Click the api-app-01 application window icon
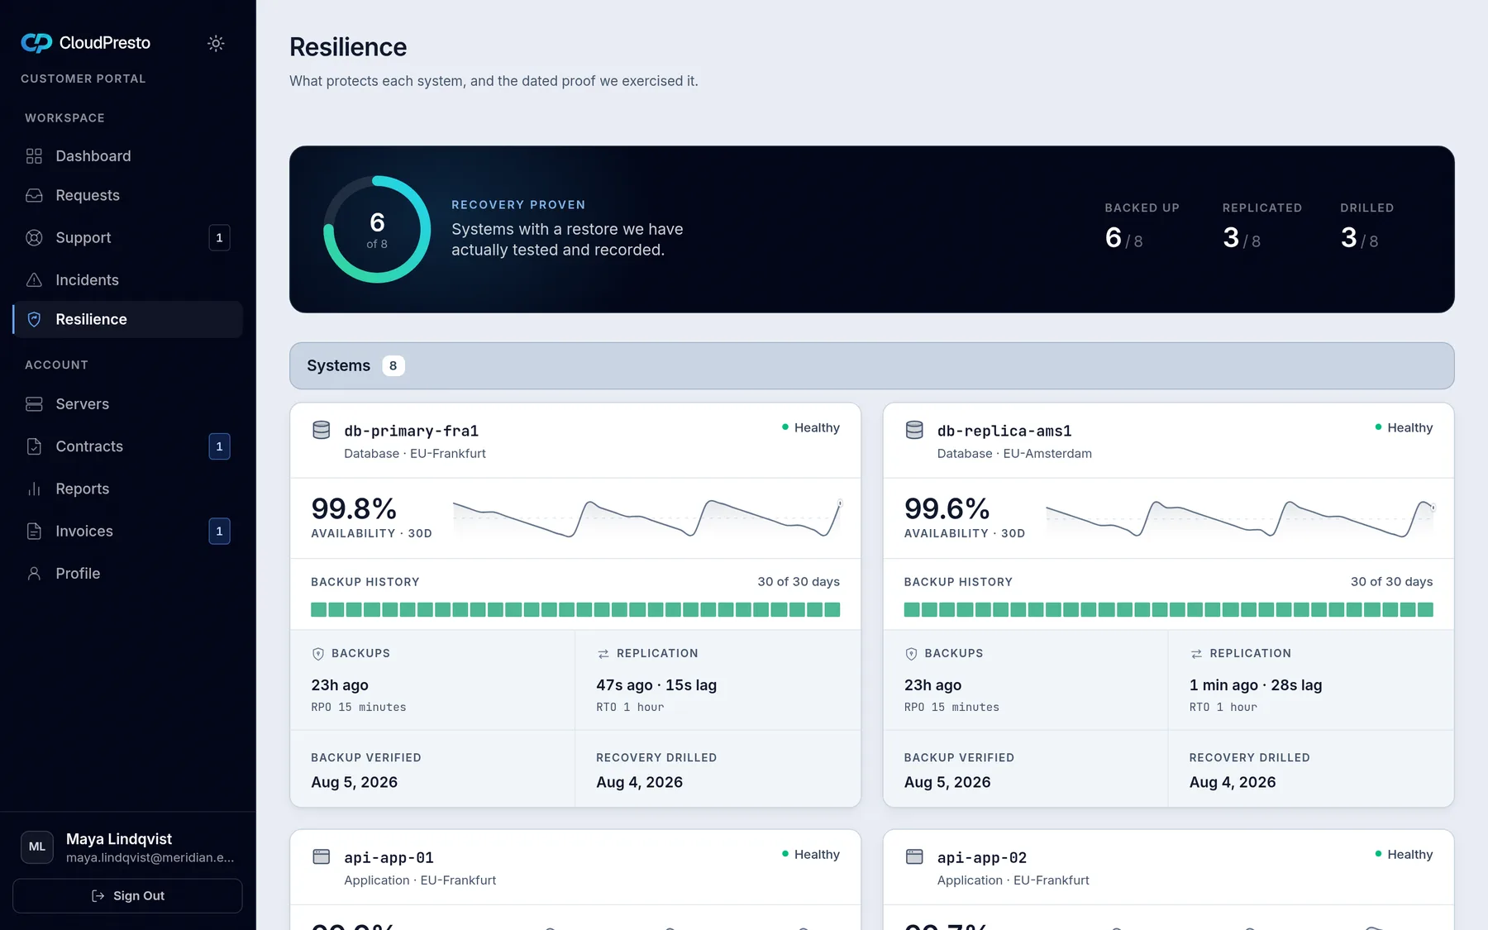This screenshot has width=1488, height=930. [x=322, y=856]
